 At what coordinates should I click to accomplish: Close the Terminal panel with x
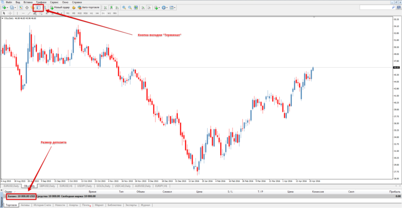pos(2,190)
